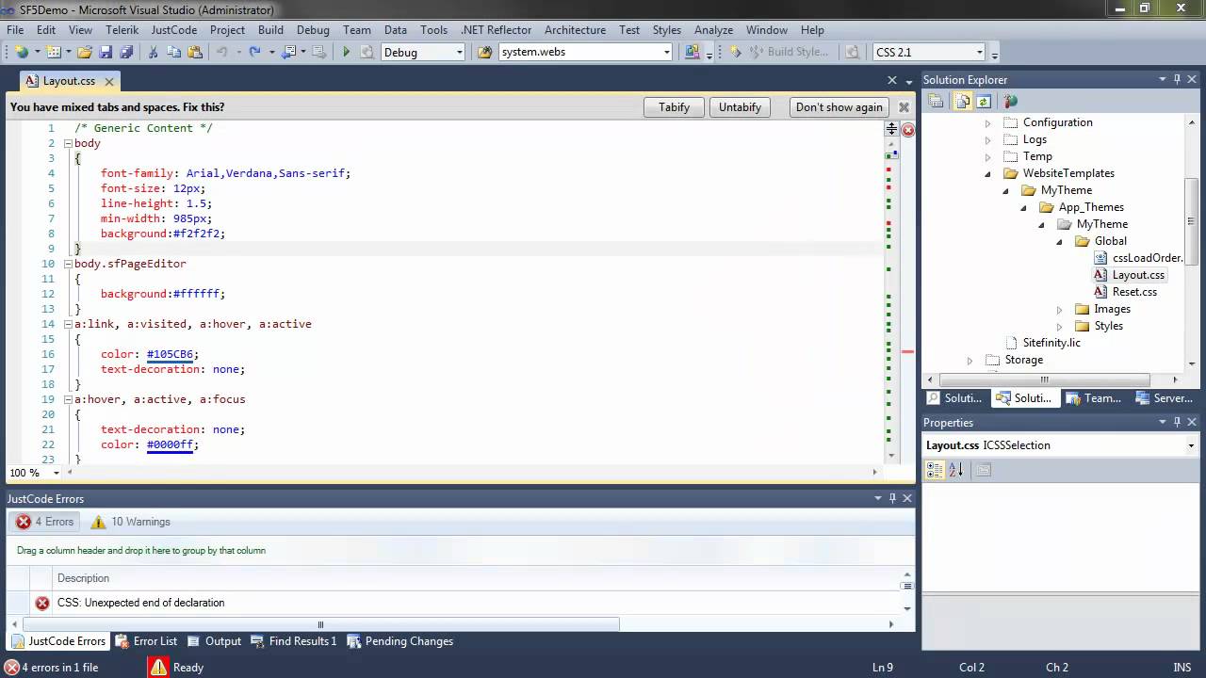Open the Telerik menu
This screenshot has width=1206, height=678.
[122, 30]
